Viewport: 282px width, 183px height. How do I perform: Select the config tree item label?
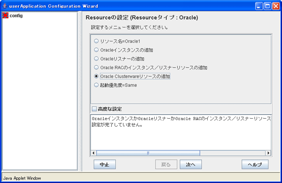click(16, 16)
